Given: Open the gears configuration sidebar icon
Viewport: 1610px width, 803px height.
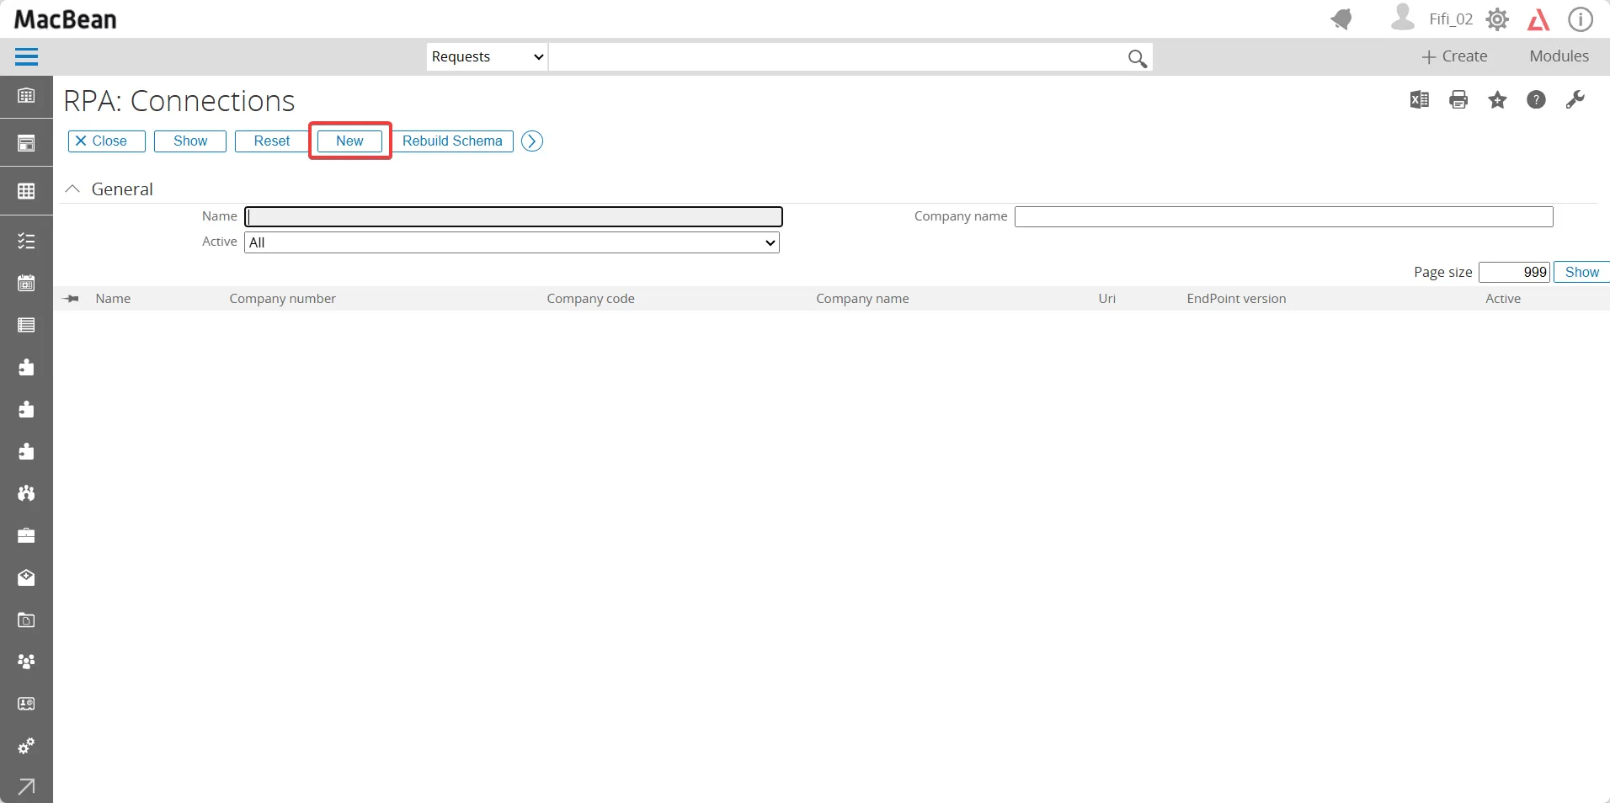Looking at the screenshot, I should coord(26,746).
